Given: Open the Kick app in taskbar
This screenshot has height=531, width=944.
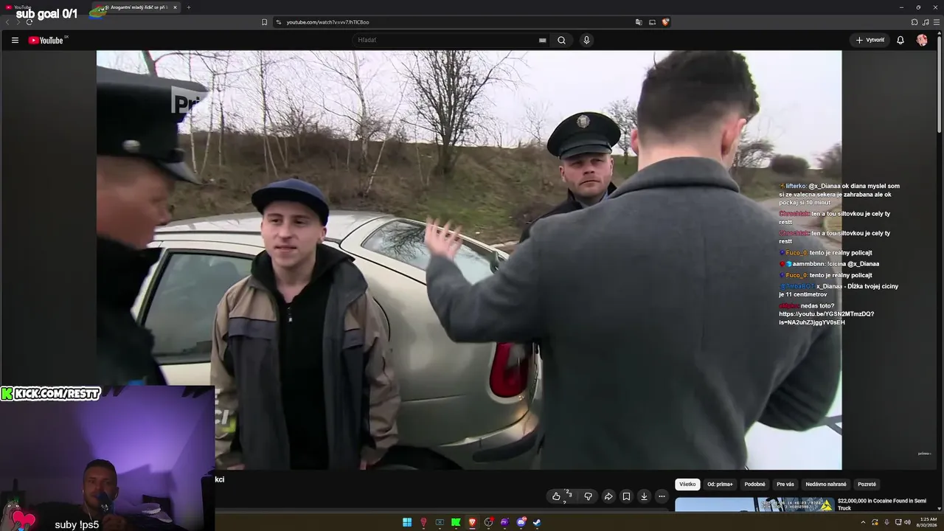Looking at the screenshot, I should [x=456, y=523].
